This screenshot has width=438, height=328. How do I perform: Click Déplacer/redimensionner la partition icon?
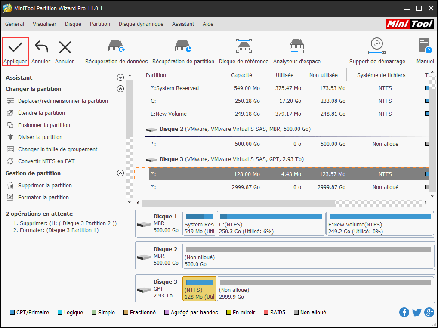tap(10, 101)
